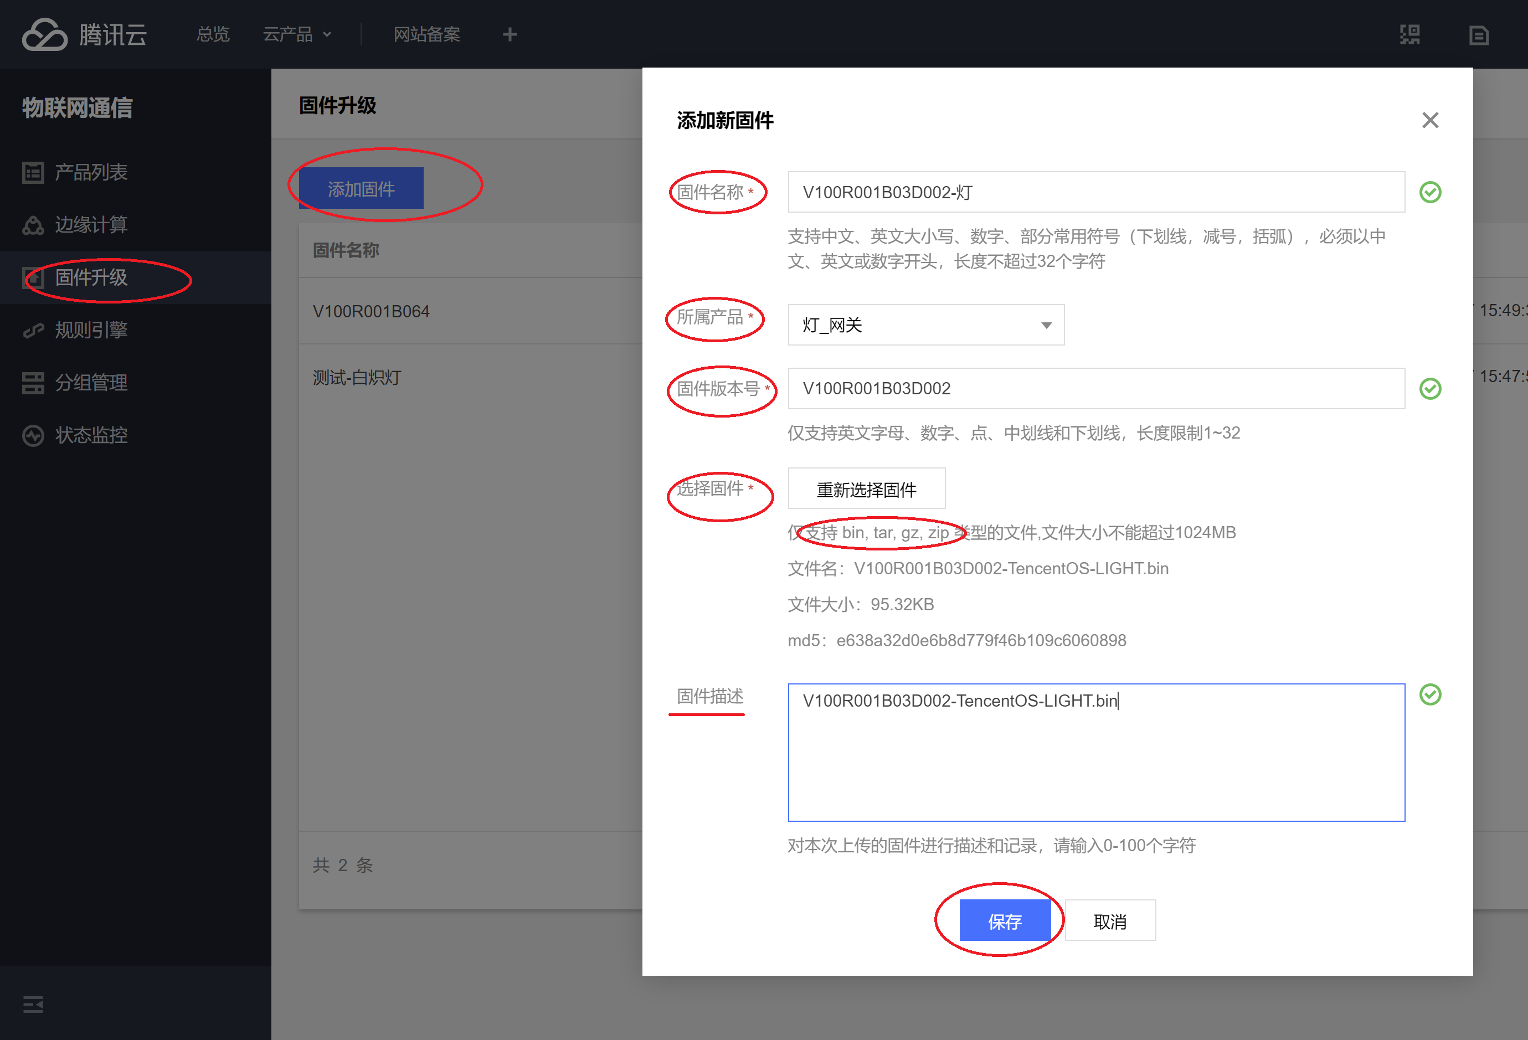Click the 状态监控 monitor icon in sidebar
The height and width of the screenshot is (1040, 1528).
(x=33, y=435)
